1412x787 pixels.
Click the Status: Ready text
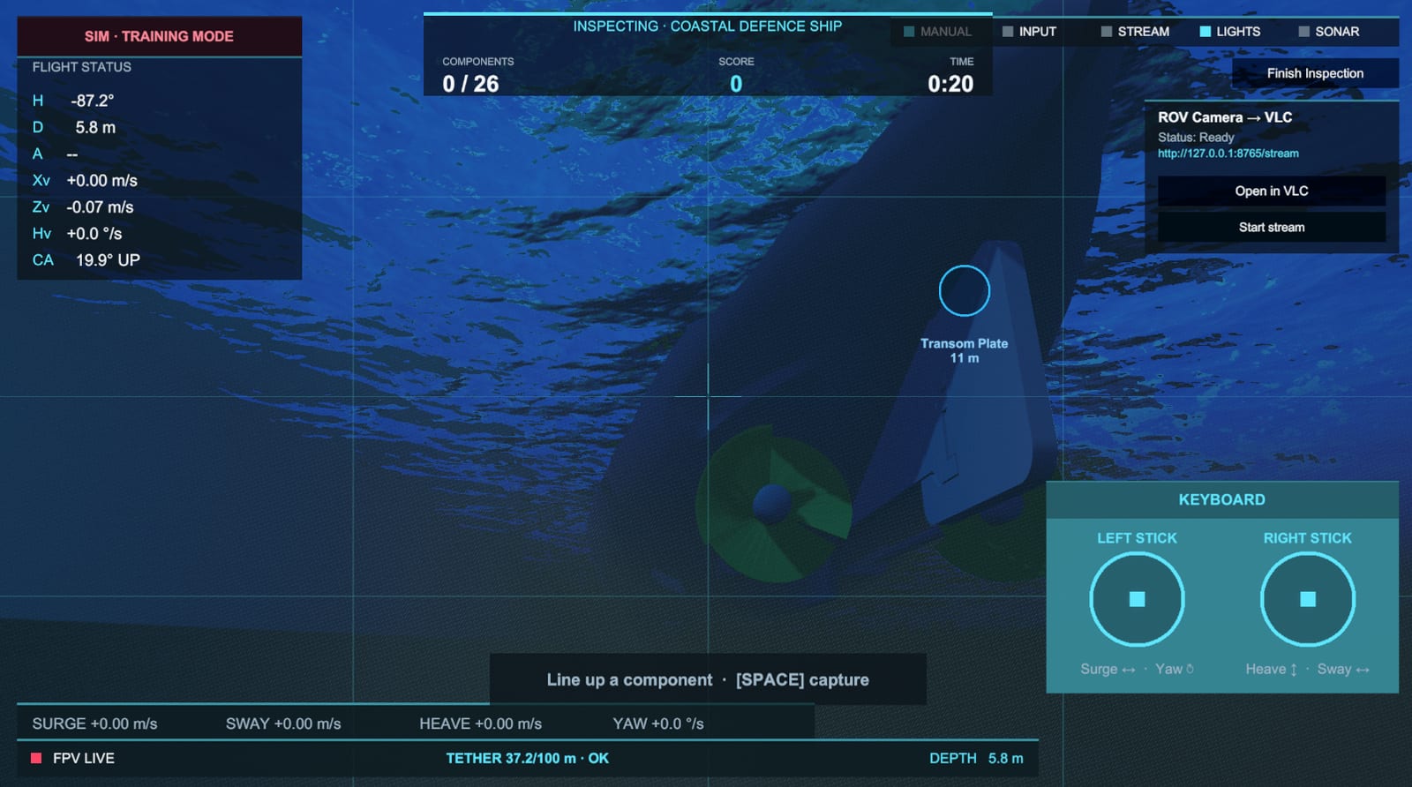pyautogui.click(x=1196, y=137)
